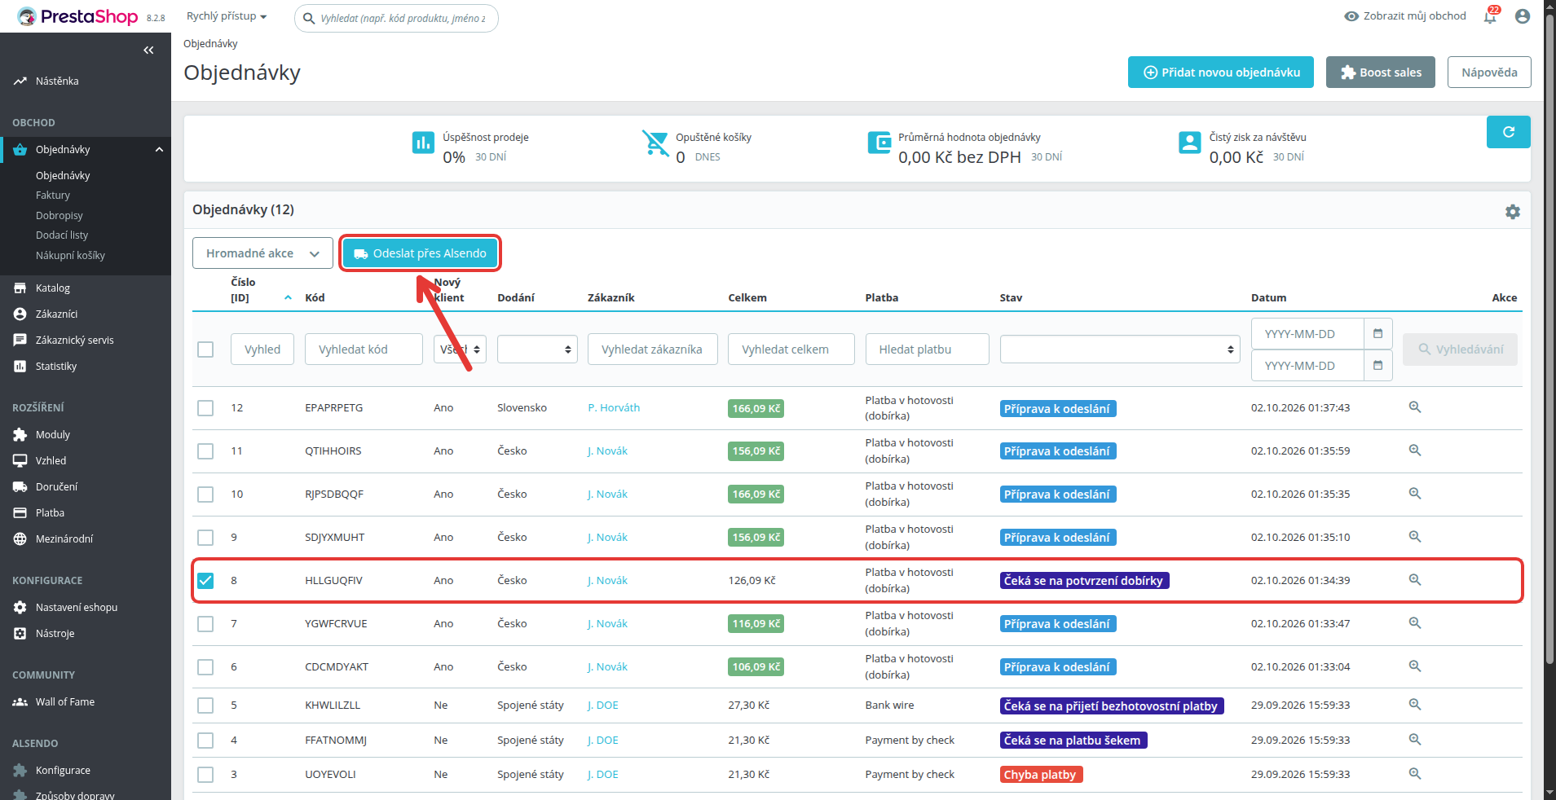Screen dimensions: 1556x800
Task: Open the user profile avatar icon
Action: tap(1523, 16)
